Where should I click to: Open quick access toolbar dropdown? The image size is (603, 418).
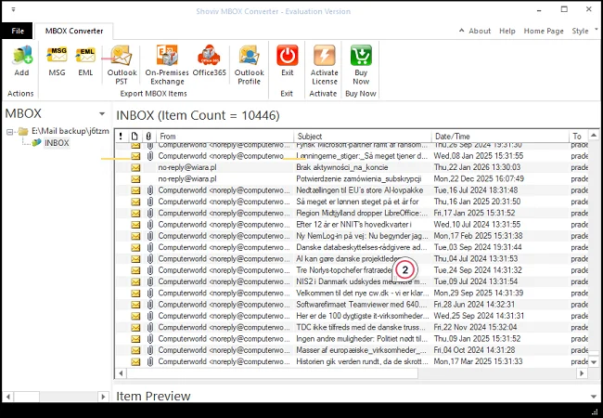[14, 9]
